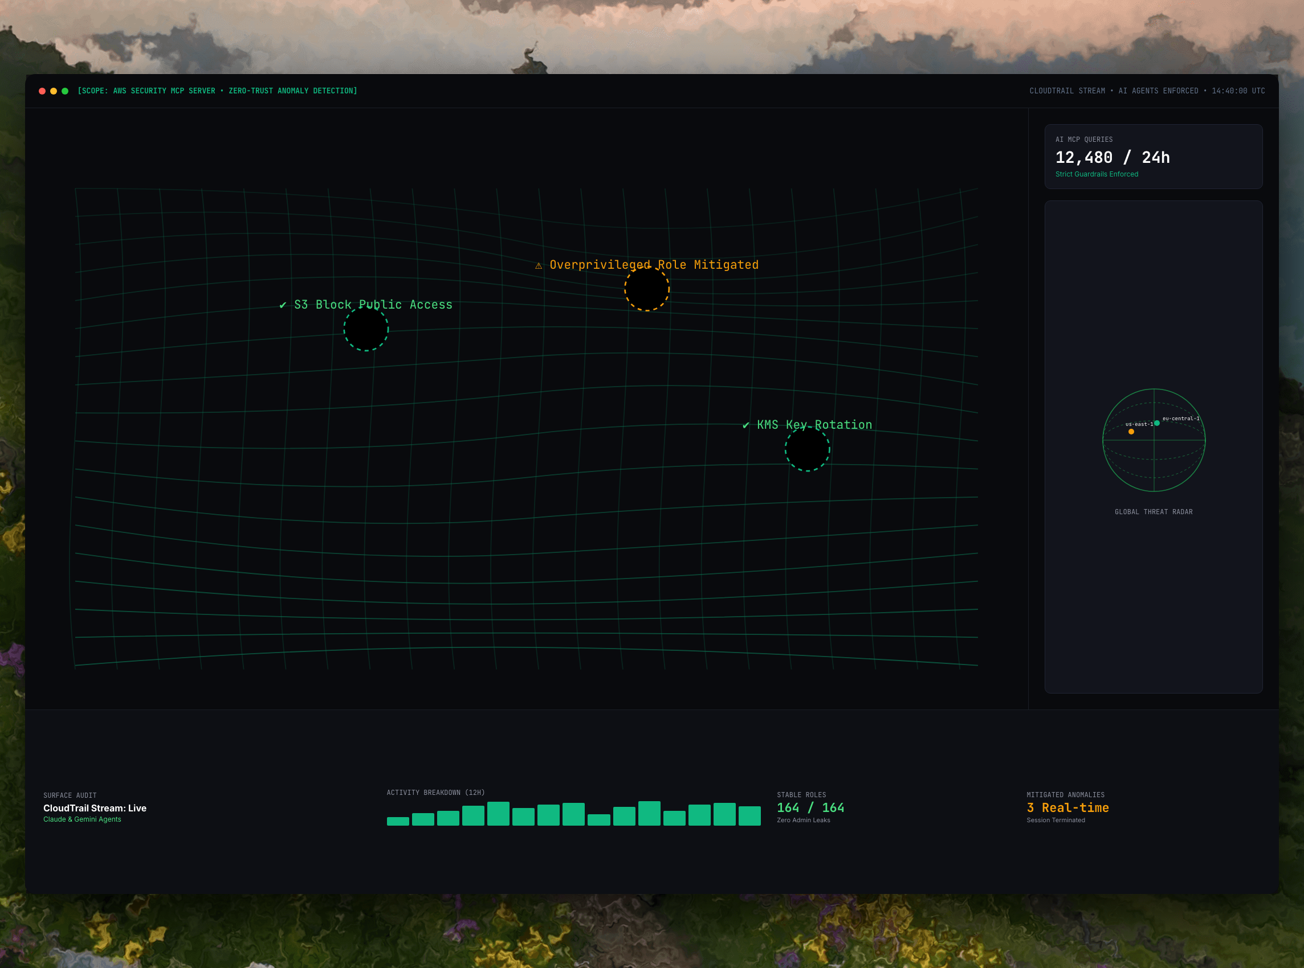Click the checkmark next to KMS Key Rotation
This screenshot has height=968, width=1304.
point(746,425)
